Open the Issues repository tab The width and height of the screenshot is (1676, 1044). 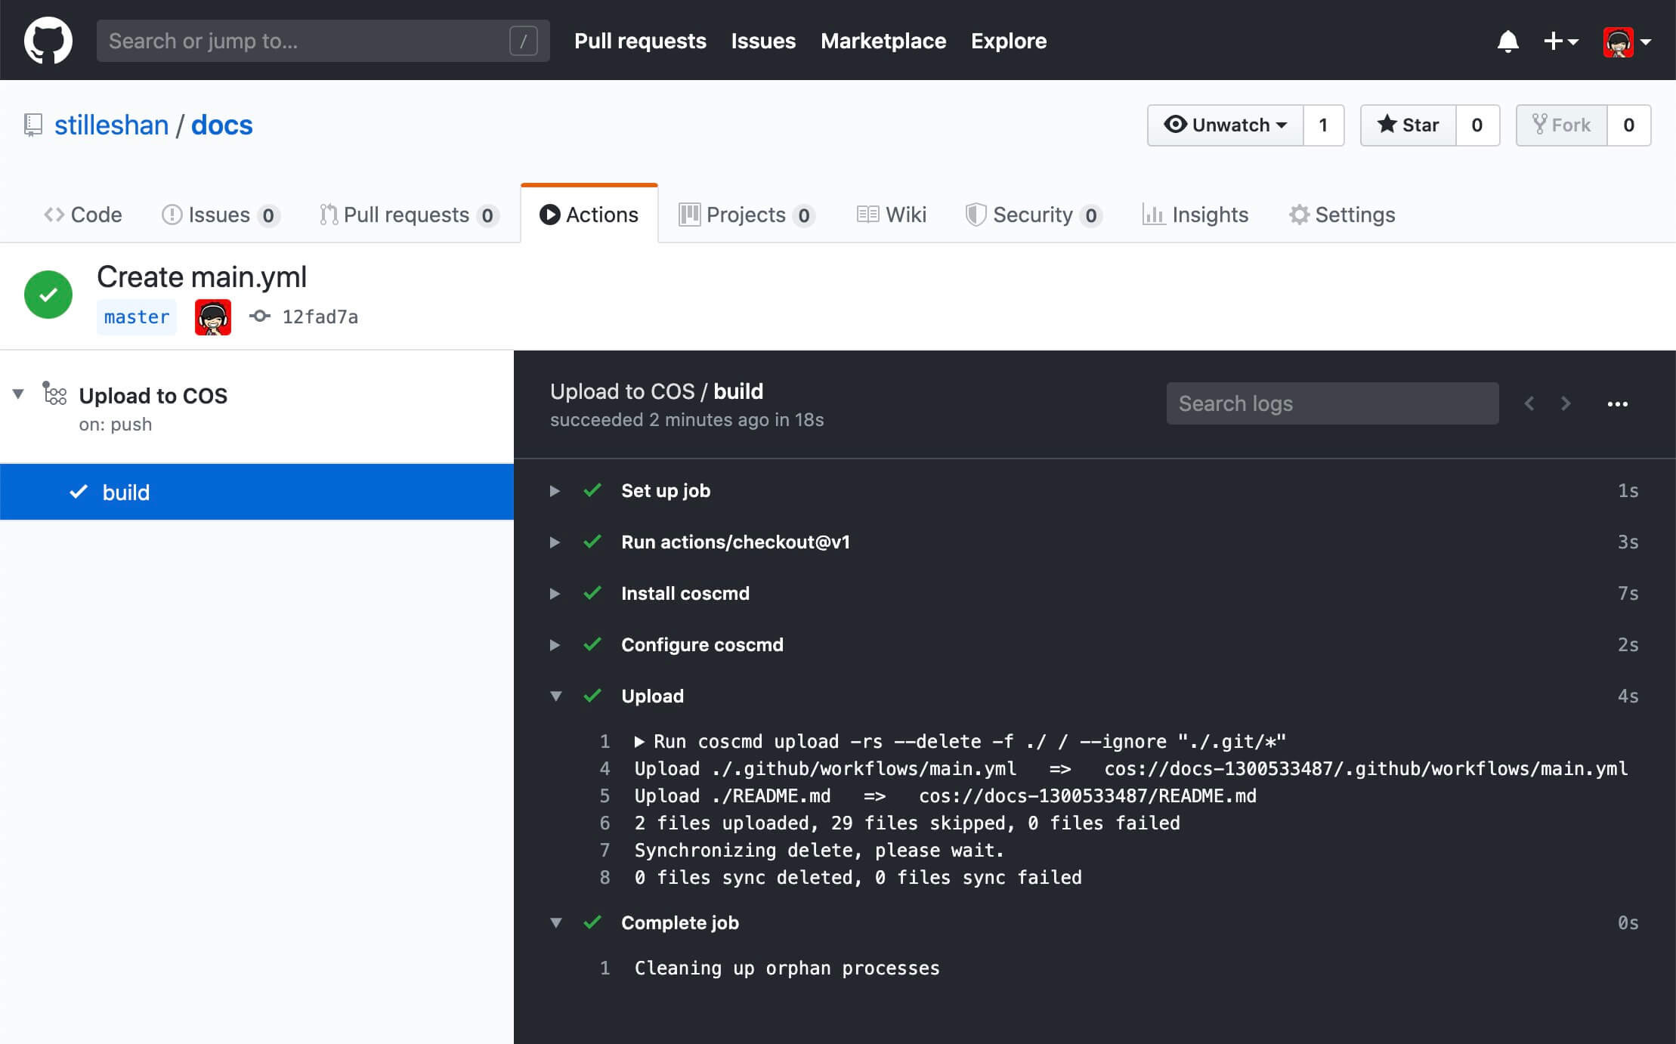point(221,215)
